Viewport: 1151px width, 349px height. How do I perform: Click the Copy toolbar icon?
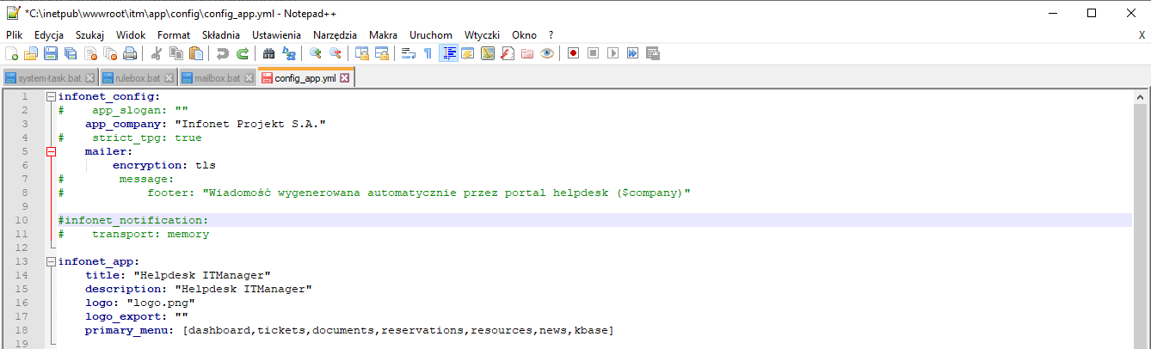coord(176,53)
